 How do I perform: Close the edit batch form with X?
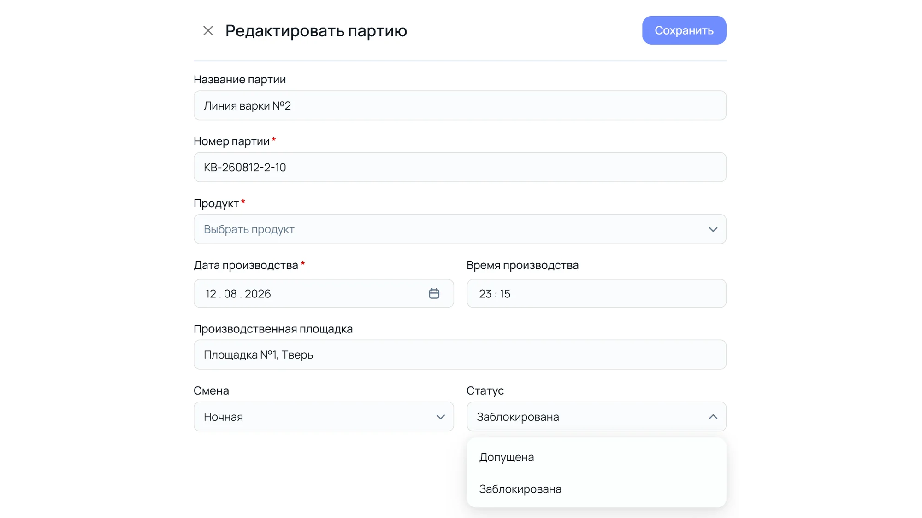(208, 31)
